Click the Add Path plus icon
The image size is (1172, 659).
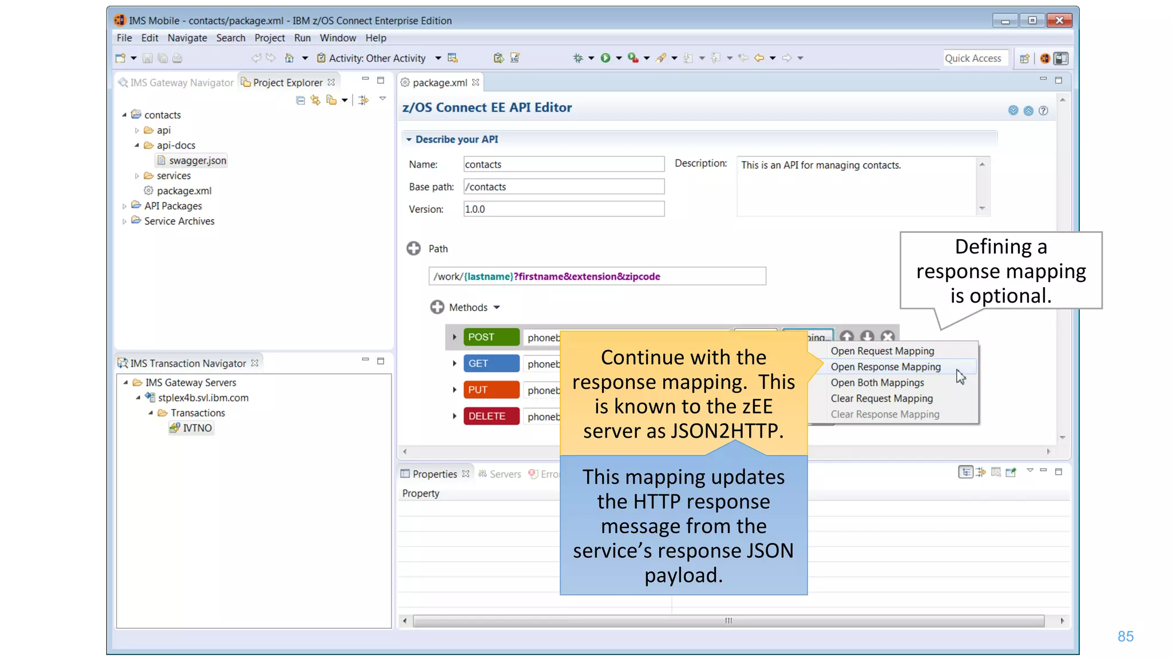(x=413, y=248)
